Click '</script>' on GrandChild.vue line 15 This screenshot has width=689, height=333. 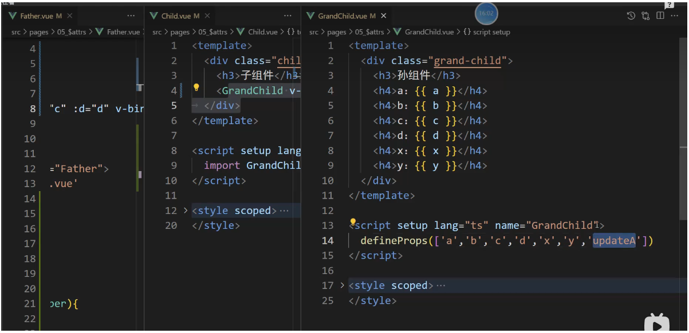[x=376, y=255]
